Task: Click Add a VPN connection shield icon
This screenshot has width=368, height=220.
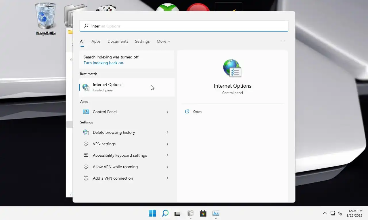Action: (x=86, y=178)
